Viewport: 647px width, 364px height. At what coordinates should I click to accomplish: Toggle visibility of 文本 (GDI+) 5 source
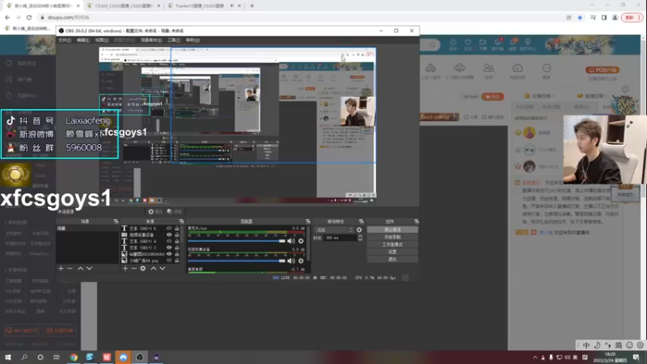(169, 228)
